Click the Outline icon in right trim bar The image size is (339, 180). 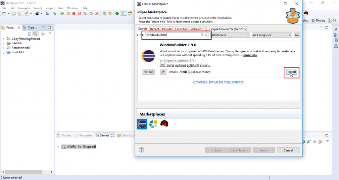tap(336, 35)
